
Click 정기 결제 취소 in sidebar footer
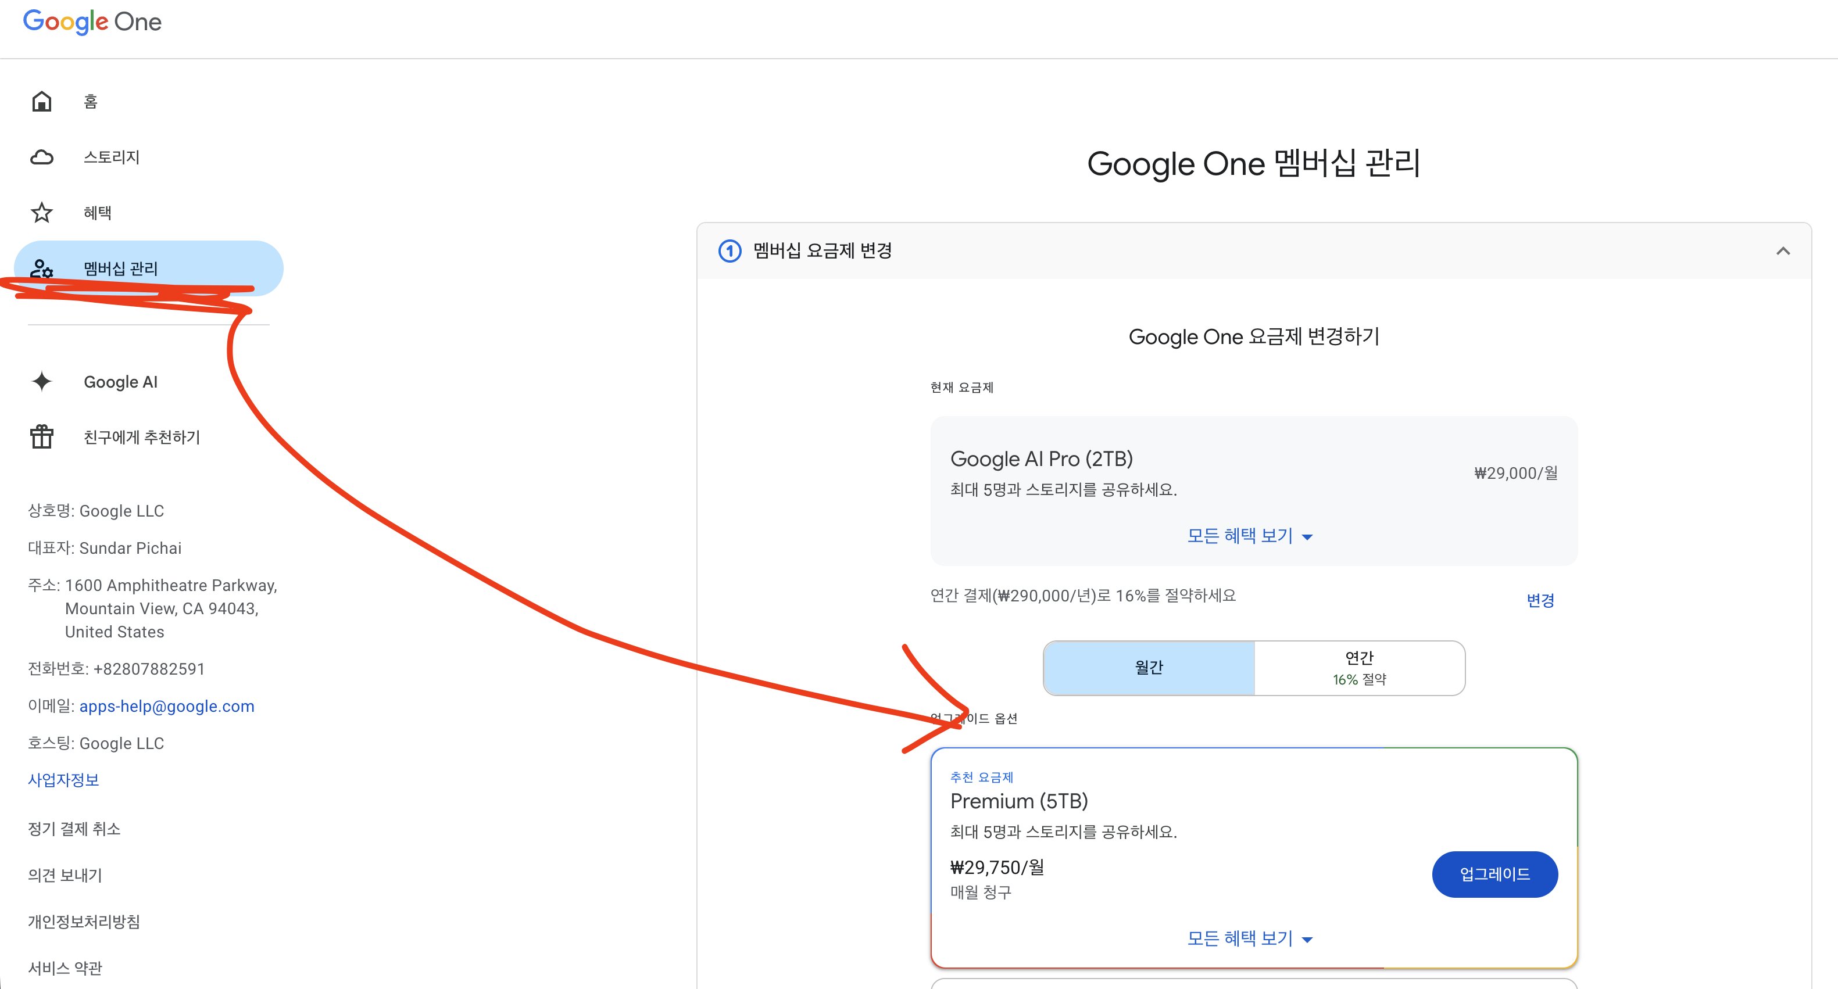73,829
